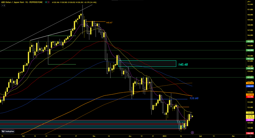Image resolution: width=255 pixels, height=138 pixels.
Task: Click the blue 136.117 moving average label
Action: pos(250,86)
